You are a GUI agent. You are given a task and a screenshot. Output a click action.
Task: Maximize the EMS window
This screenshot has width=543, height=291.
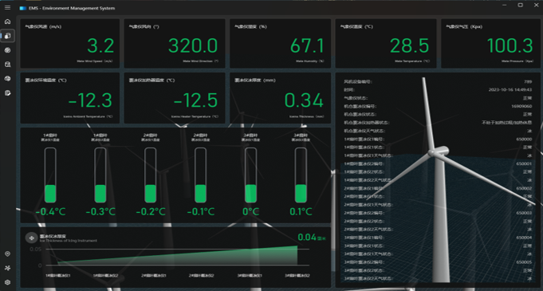click(521, 5)
